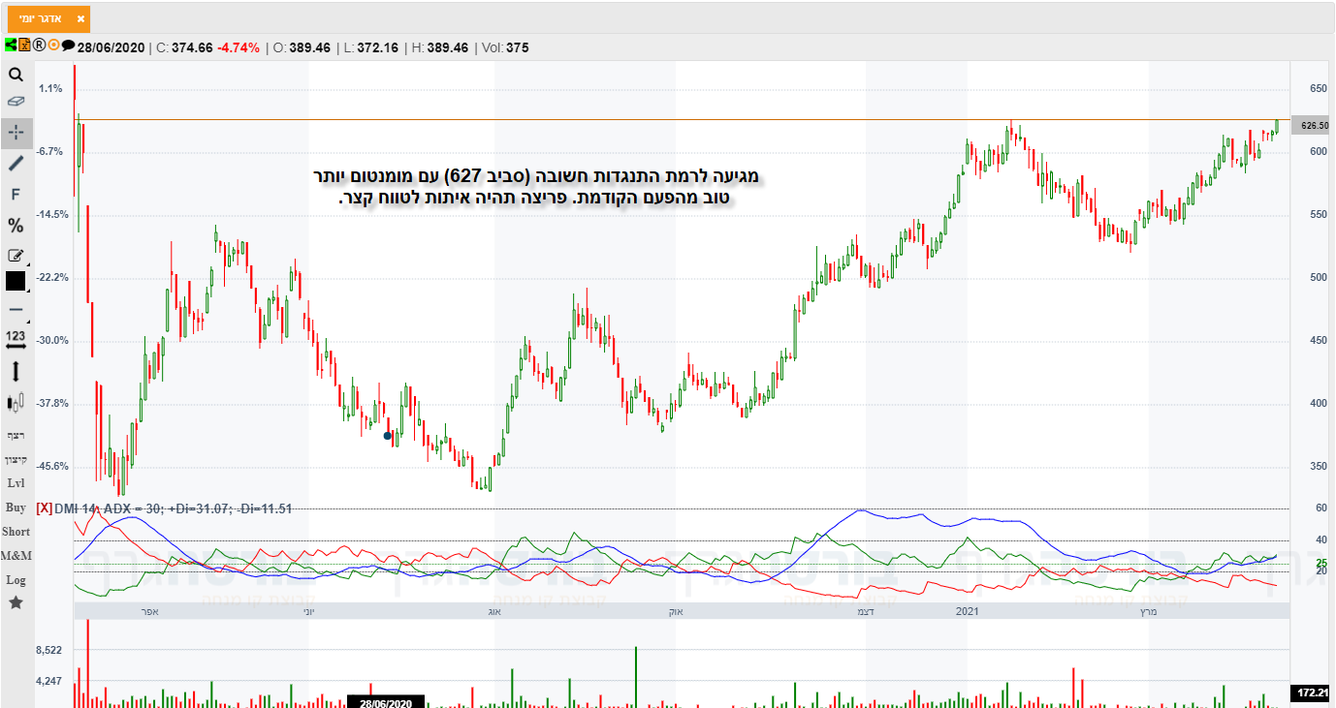The width and height of the screenshot is (1336, 708).
Task: Click the orange target circle icon
Action: click(x=53, y=45)
